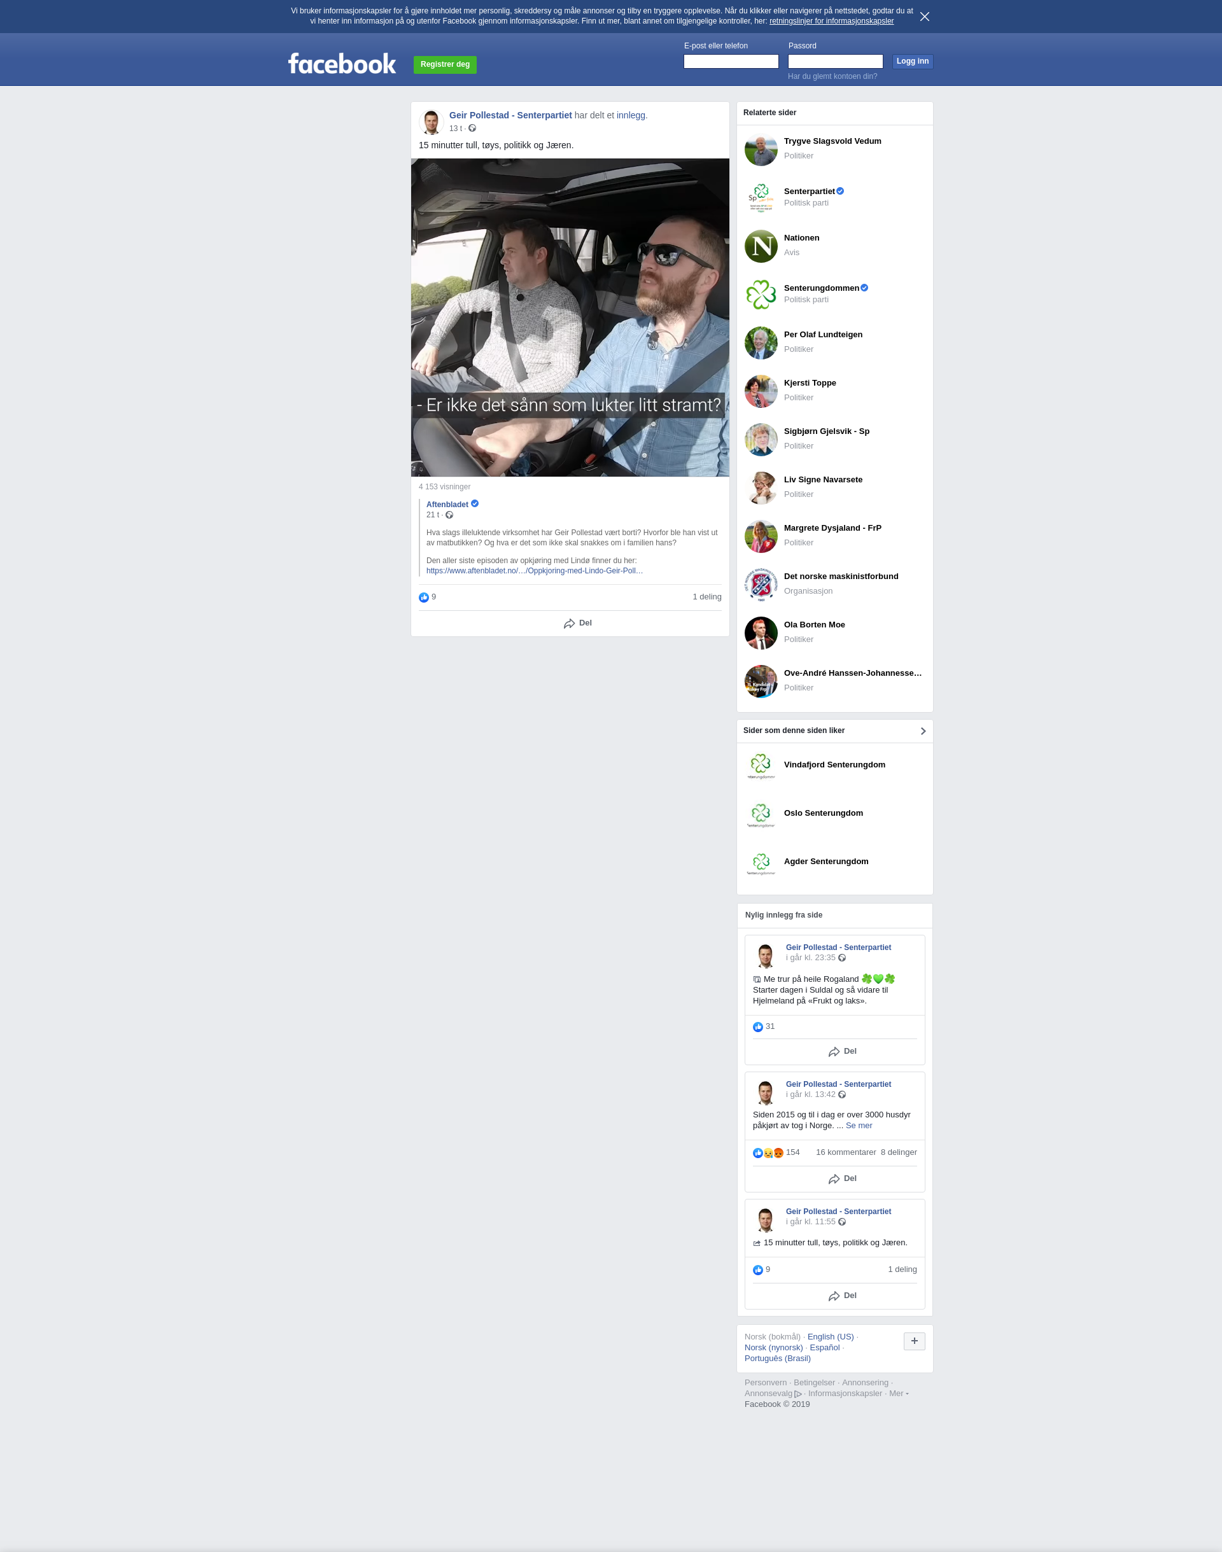Image resolution: width=1222 pixels, height=1552 pixels.
Task: Open Ove-André Hanssen-Johannessen page
Action: pos(853,673)
